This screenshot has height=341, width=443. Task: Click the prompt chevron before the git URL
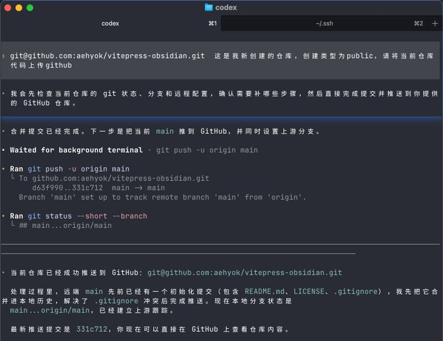[4, 56]
